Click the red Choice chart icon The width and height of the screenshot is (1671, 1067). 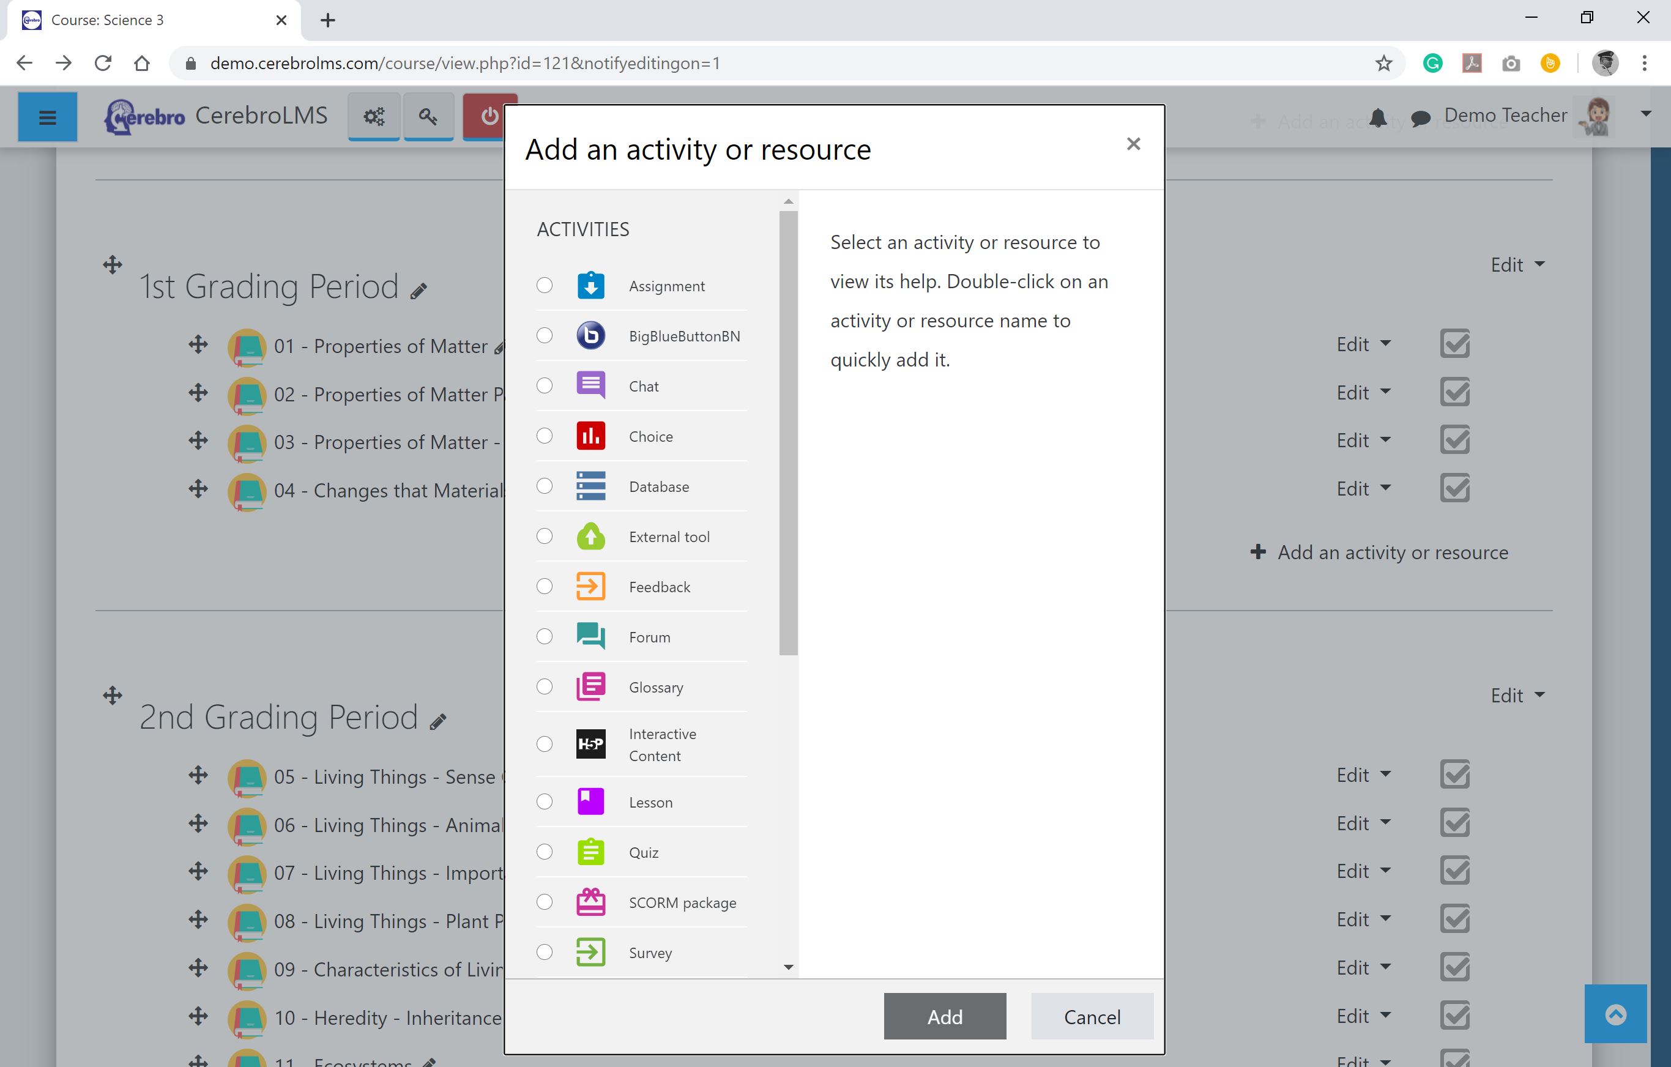click(x=590, y=436)
